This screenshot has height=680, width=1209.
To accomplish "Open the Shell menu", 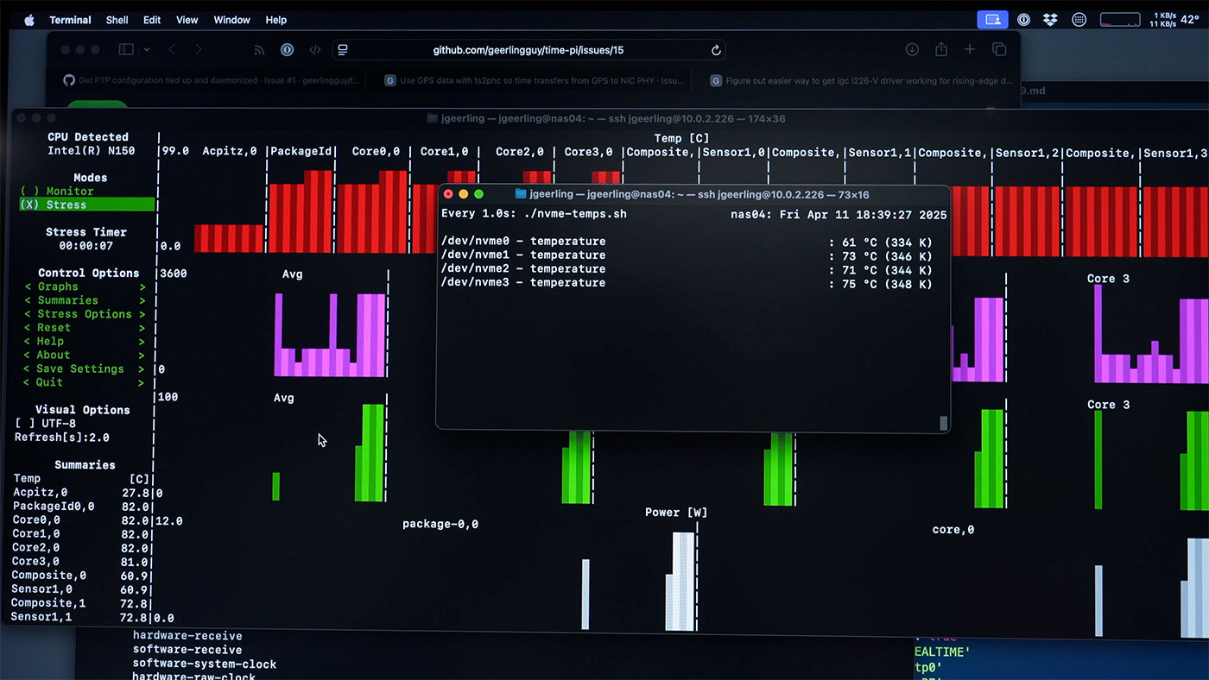I will 117,19.
